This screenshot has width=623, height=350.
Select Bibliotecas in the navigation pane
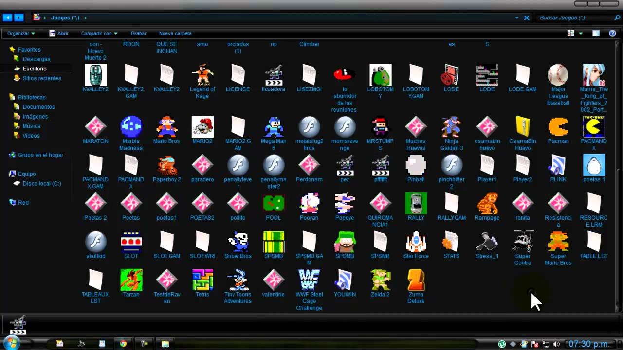point(32,97)
